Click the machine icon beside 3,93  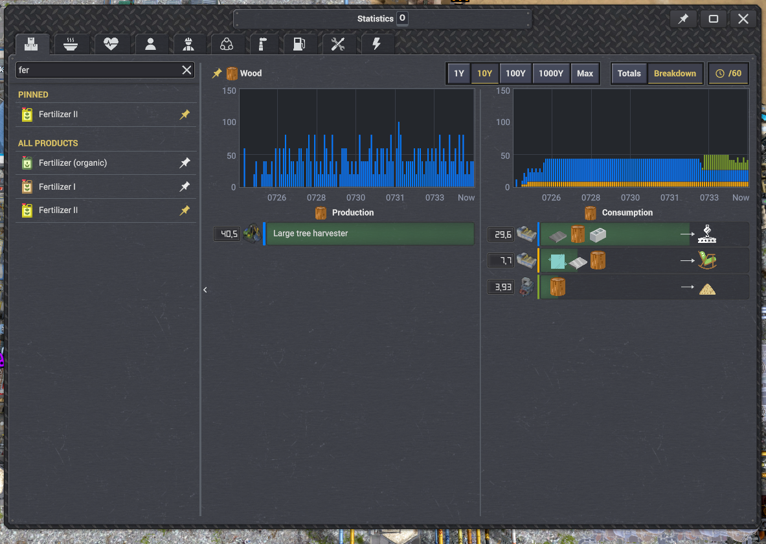[x=526, y=286]
